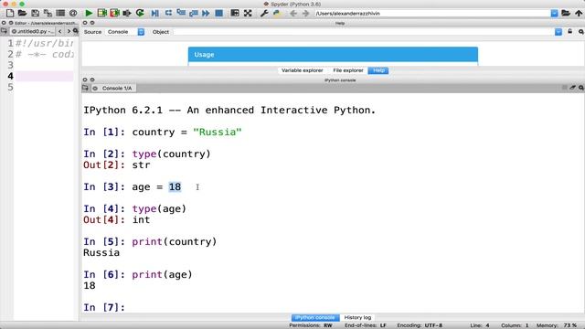Run selection or current line icon
Viewport: 585px width, 329px height.
click(127, 14)
